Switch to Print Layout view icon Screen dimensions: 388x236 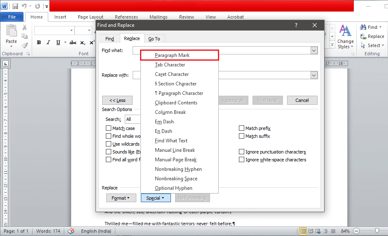coord(303,231)
